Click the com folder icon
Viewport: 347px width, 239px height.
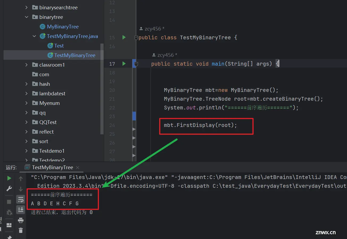tap(35, 74)
